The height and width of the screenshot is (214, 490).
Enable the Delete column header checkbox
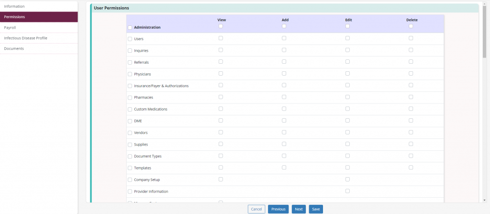(411, 26)
